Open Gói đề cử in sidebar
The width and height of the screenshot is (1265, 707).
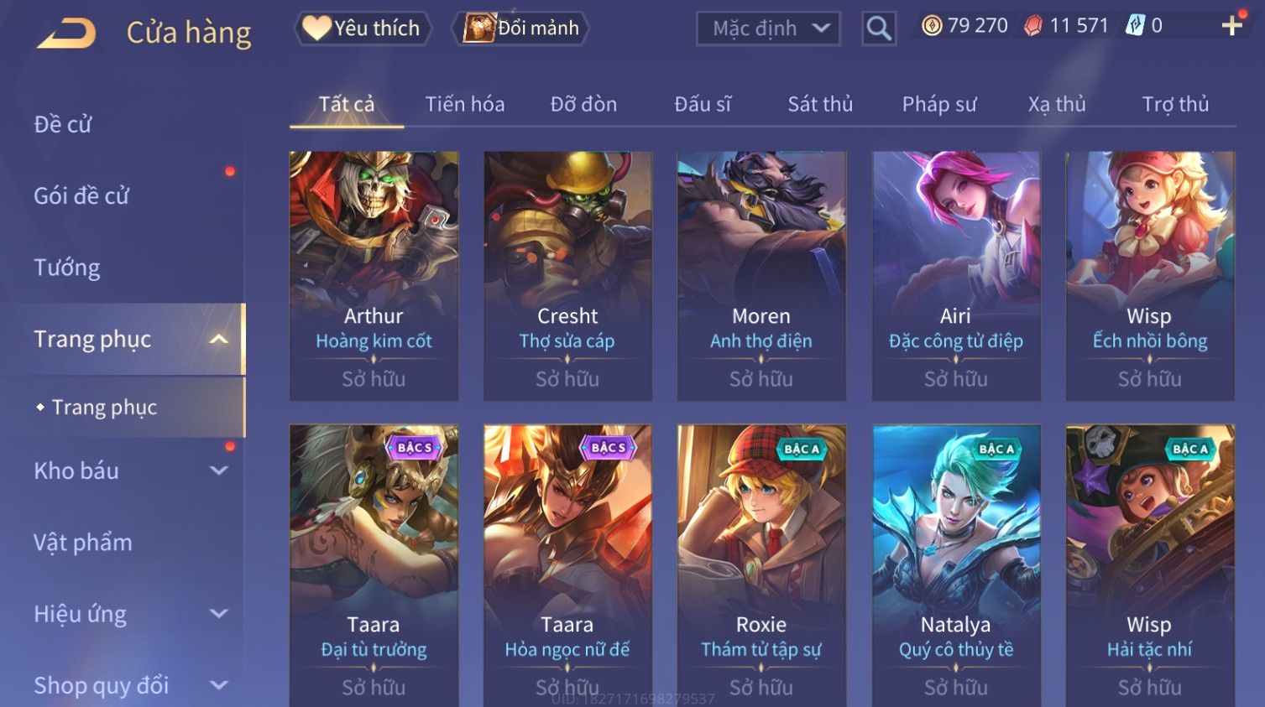coord(81,196)
